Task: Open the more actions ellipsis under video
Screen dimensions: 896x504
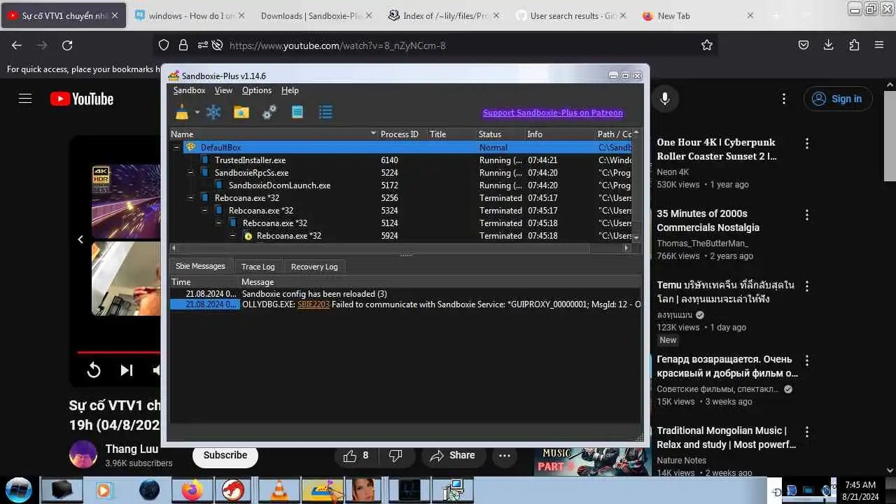Action: pyautogui.click(x=505, y=456)
